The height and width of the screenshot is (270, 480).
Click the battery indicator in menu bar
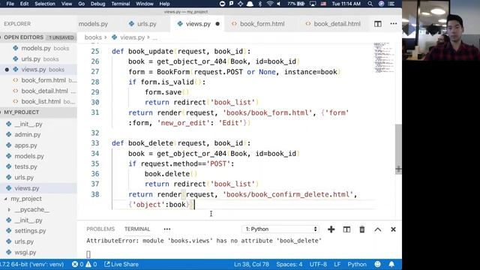(x=295, y=4)
